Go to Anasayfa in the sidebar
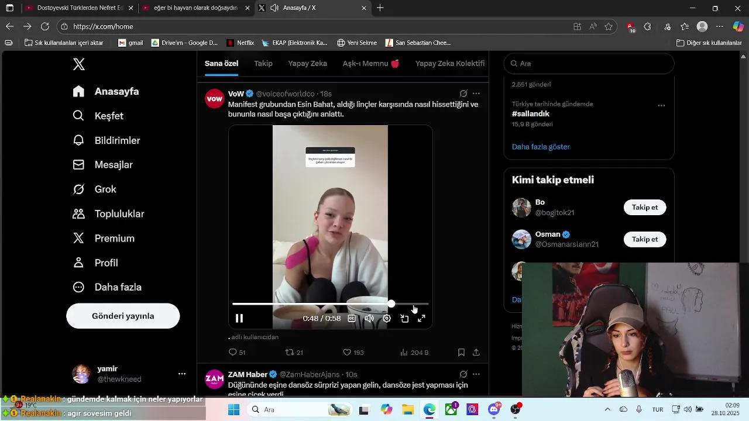Image resolution: width=749 pixels, height=421 pixels. pos(106,91)
